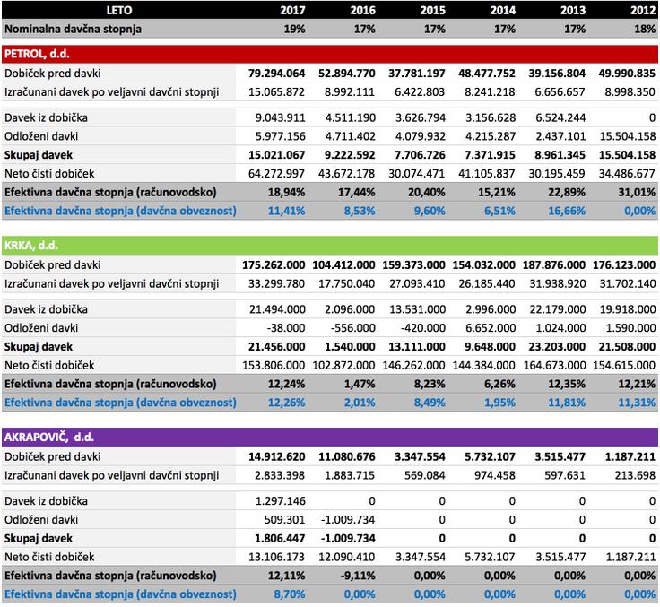Select Akrapovič deferred tax 509.301
The image size is (660, 607).
284,519
